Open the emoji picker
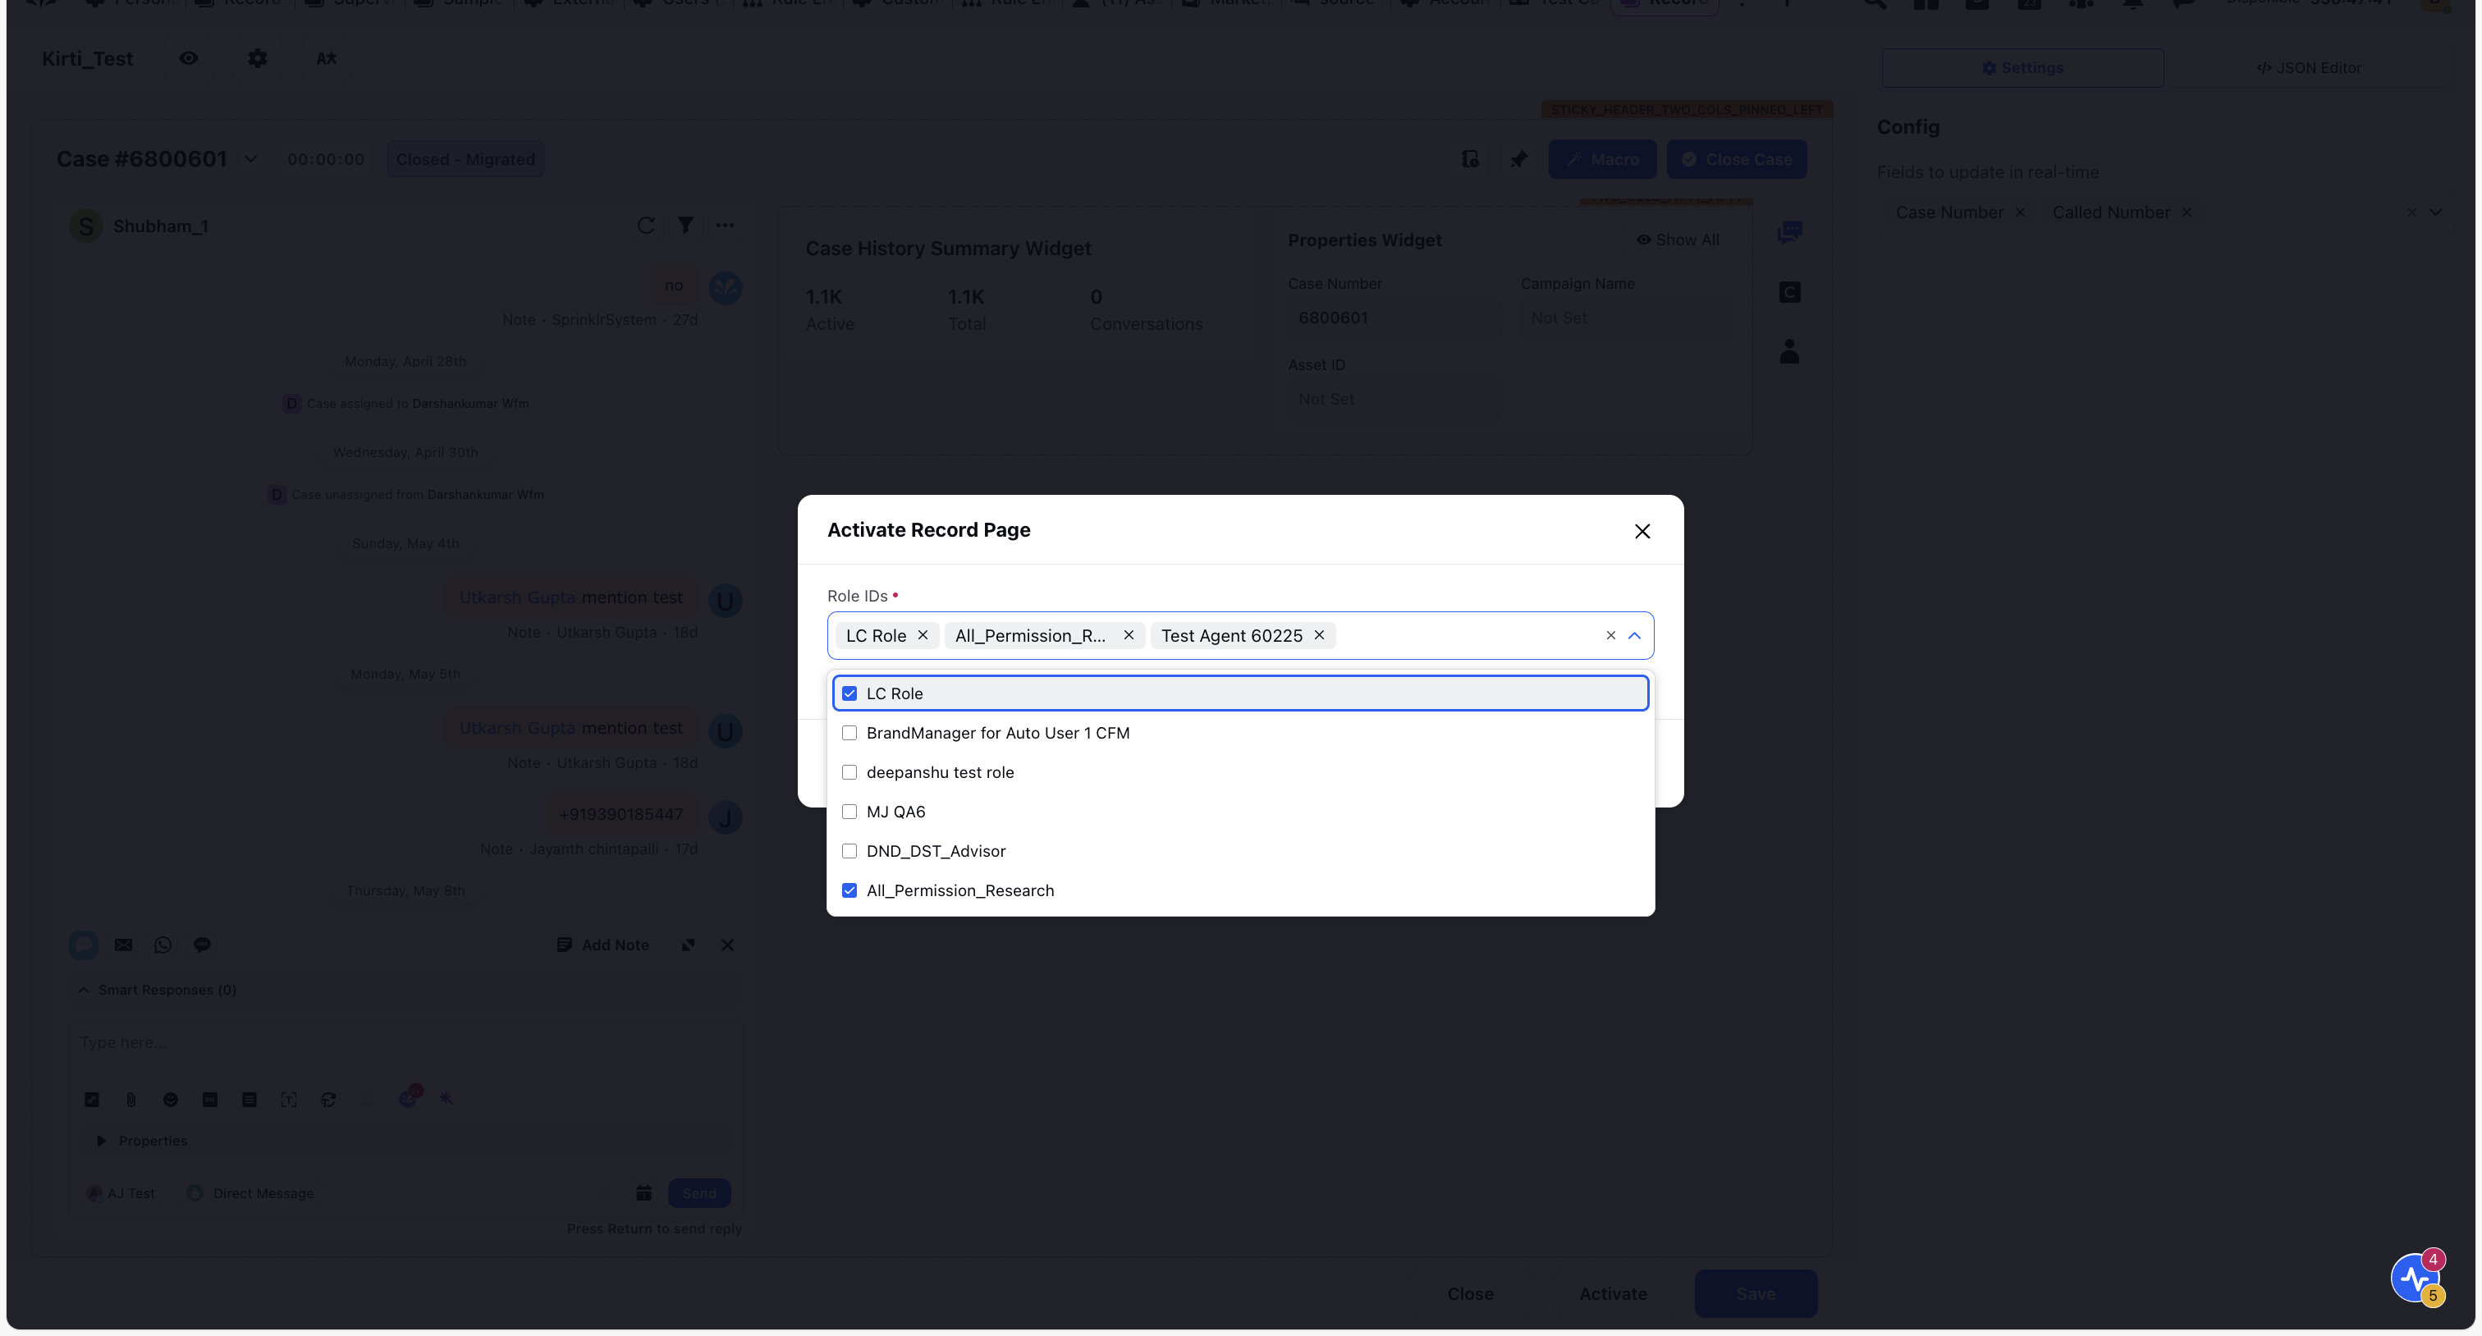 (x=171, y=1100)
